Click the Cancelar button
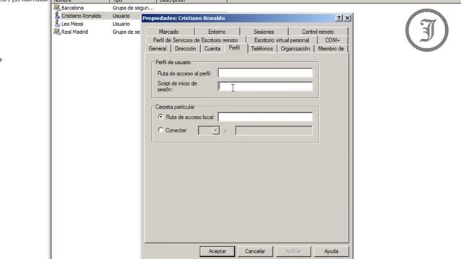 tap(255, 251)
